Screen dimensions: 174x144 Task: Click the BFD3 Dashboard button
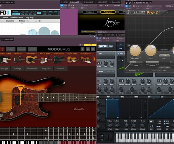[x=16, y=14]
